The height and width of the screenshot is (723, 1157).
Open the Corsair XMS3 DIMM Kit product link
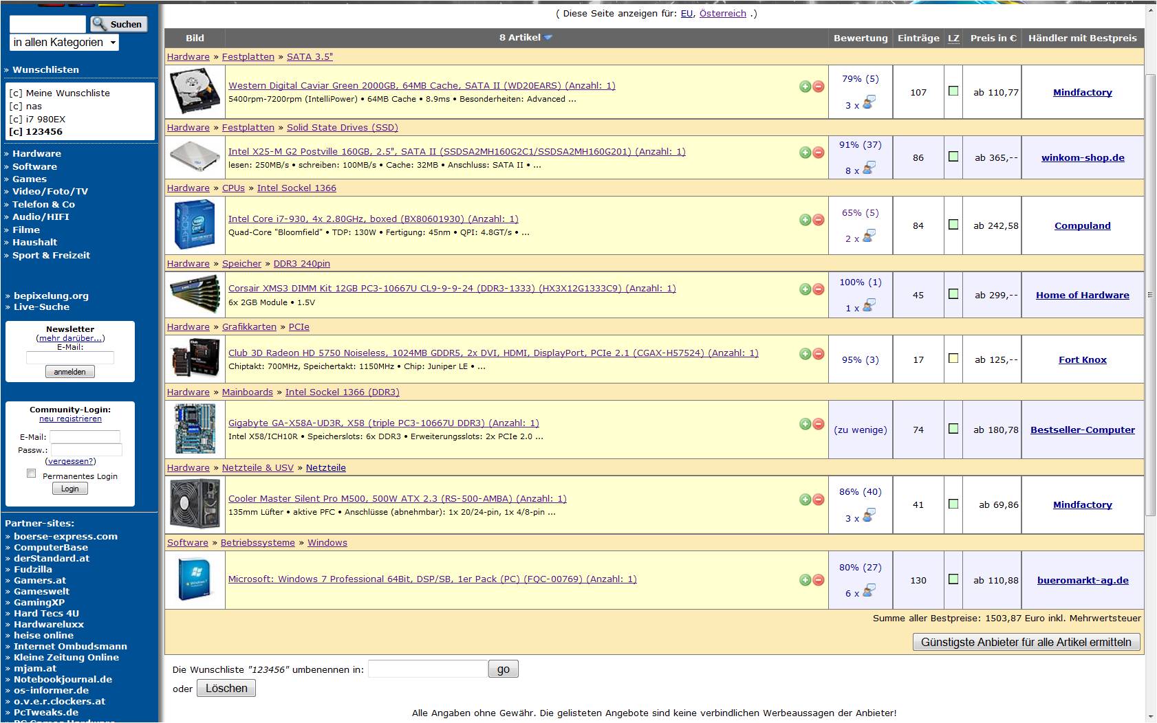pos(452,289)
